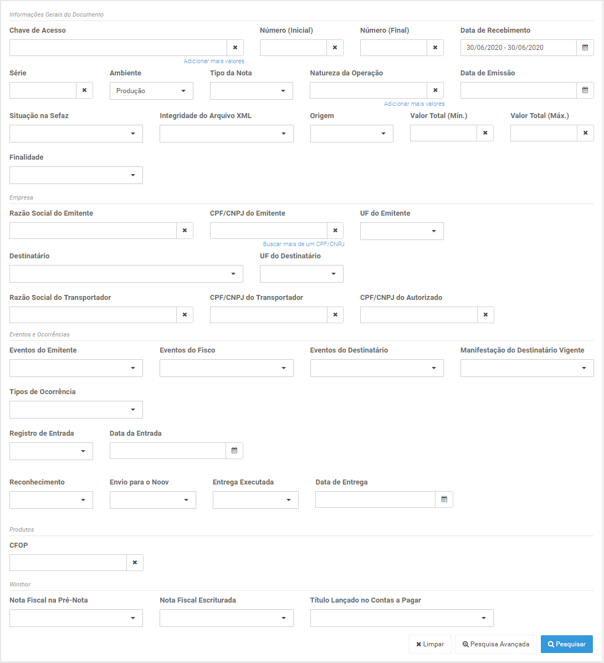
Task: Open the Ambiente dropdown showing Produção
Action: coord(151,91)
